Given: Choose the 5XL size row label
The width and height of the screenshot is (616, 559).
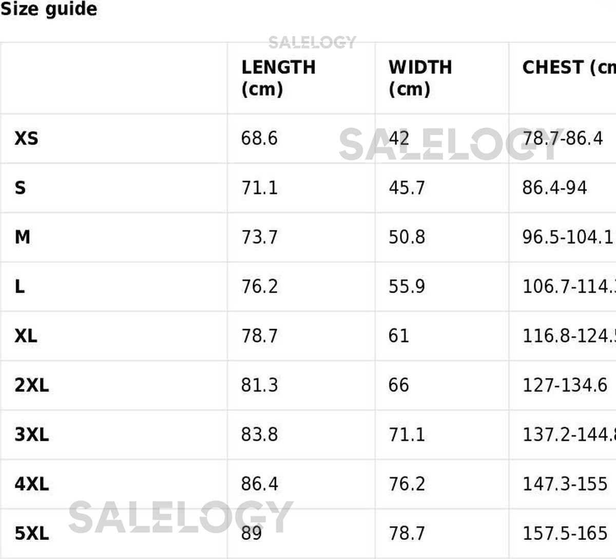Looking at the screenshot, I should [32, 533].
